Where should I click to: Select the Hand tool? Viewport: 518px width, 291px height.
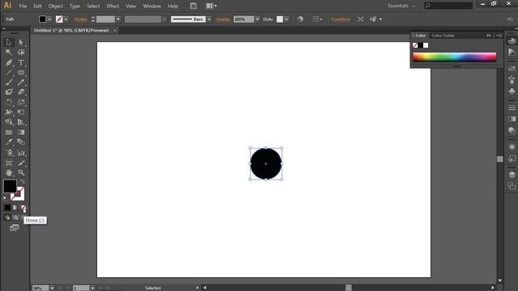point(9,172)
